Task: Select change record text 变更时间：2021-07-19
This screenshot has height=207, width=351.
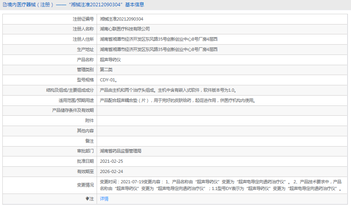Action: click(122, 182)
